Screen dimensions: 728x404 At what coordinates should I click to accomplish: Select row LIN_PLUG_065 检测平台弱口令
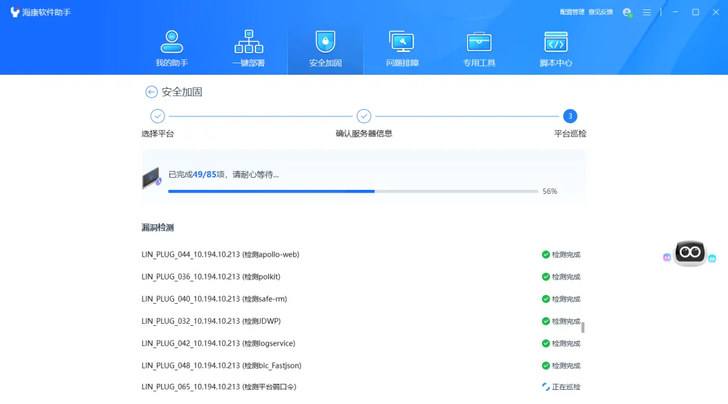(361, 387)
